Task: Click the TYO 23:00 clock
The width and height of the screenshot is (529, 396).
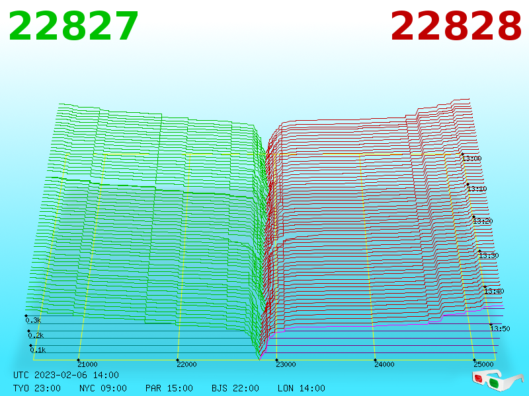Action: point(37,388)
